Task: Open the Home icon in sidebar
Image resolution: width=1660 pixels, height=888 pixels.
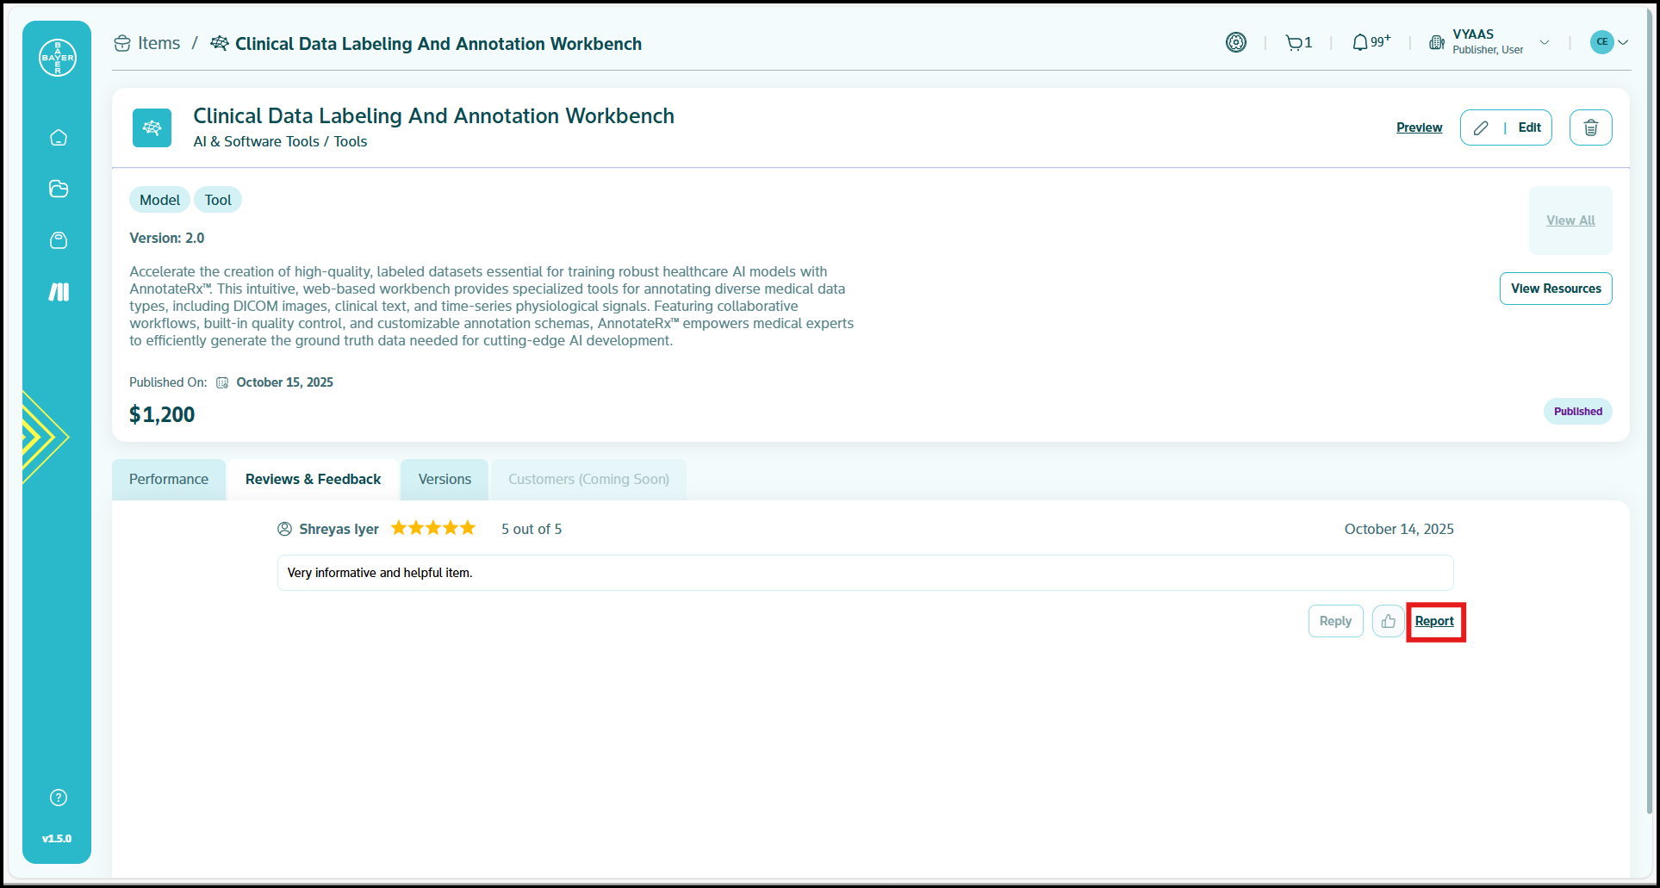Action: [59, 138]
